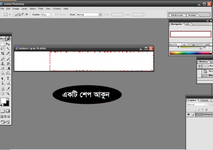Switch to the Info tab
Screen dimensions: 213x150
[187, 24]
